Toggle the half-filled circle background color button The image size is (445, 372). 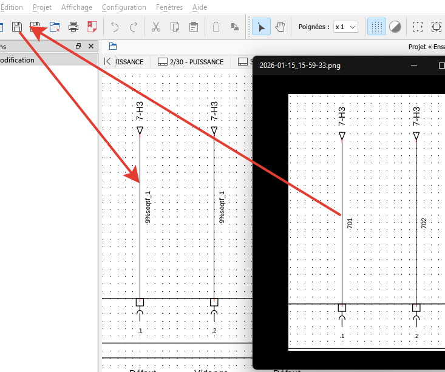coord(395,27)
